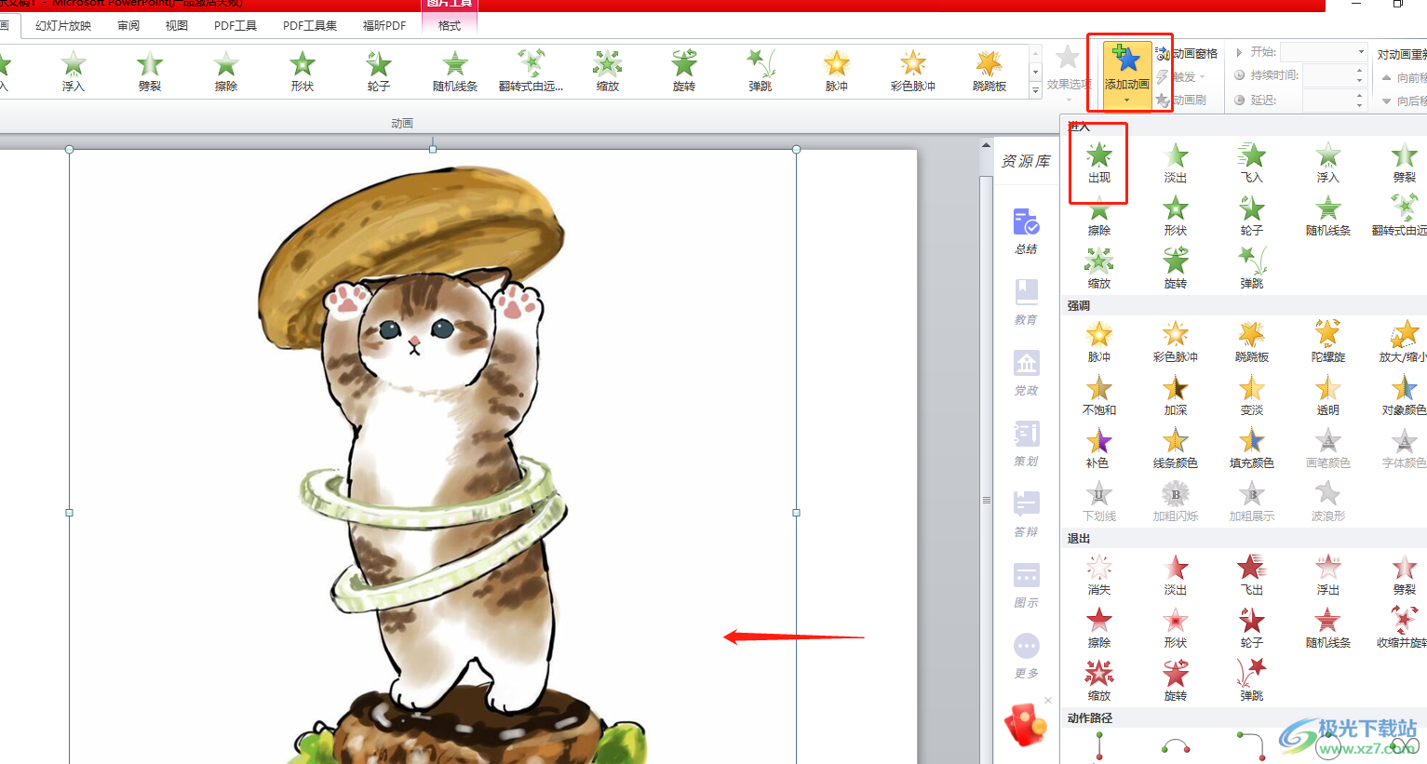
Task: Open 更多 in resource library sidebar
Action: coord(1027,656)
